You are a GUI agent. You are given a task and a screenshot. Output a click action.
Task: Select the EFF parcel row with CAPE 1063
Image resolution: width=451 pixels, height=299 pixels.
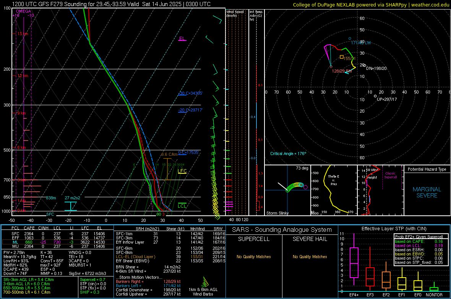pos(58,238)
